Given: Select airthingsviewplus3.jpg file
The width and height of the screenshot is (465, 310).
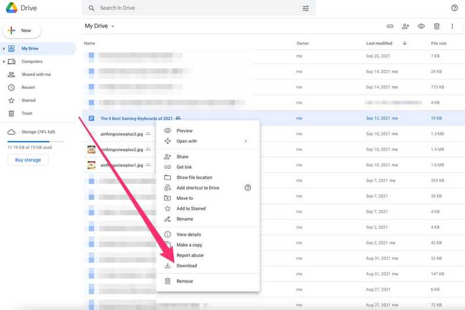Looking at the screenshot, I should tap(121, 134).
